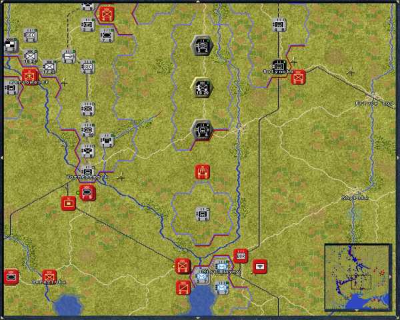
Task: Select the southeastern light-blue unit near Nikolayev
Action: click(x=221, y=287)
